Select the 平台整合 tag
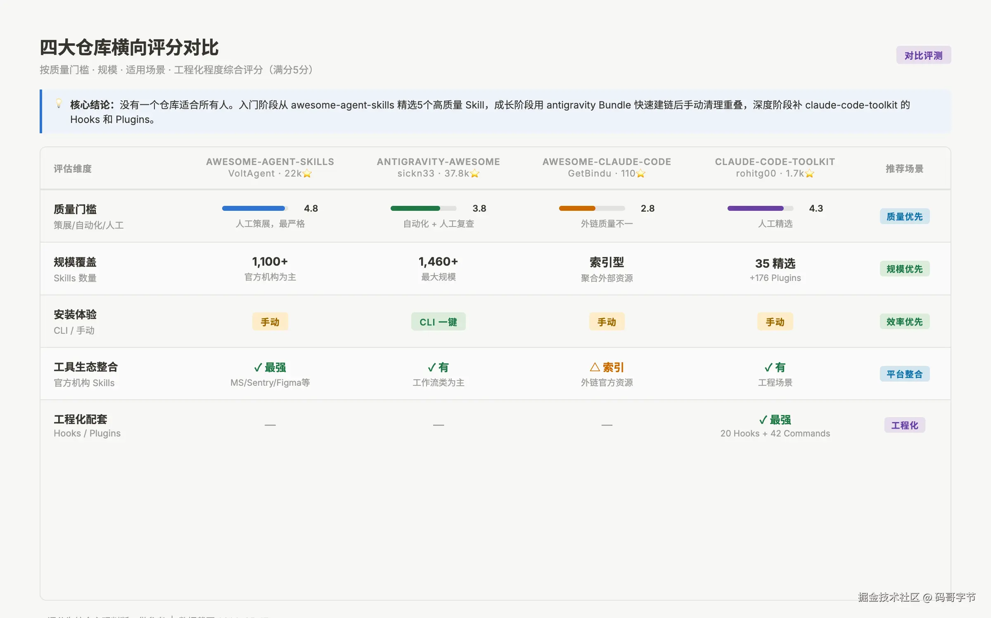991x618 pixels. [904, 374]
